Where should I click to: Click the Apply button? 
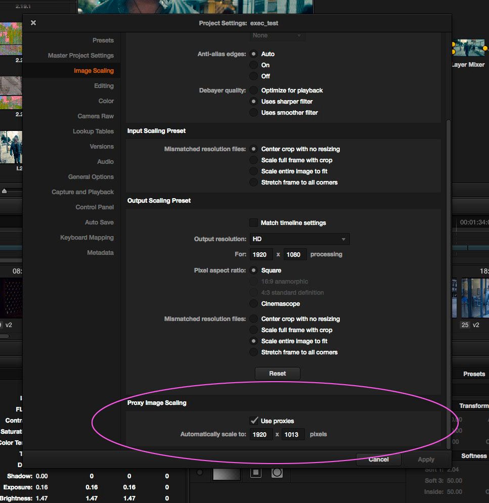[x=426, y=460]
